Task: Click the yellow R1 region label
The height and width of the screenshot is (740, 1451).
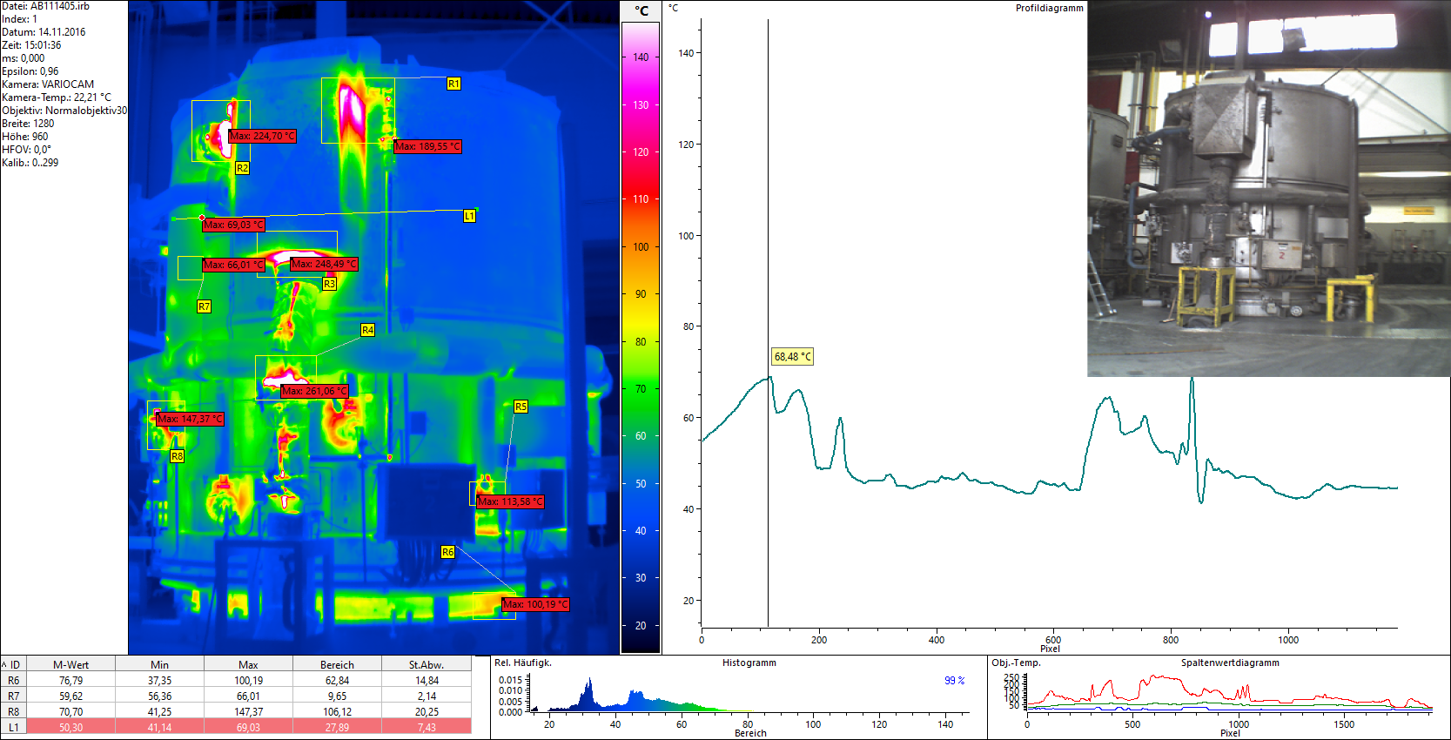Action: click(x=453, y=84)
